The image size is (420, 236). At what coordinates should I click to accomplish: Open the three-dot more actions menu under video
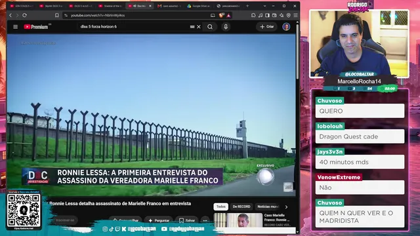205,220
